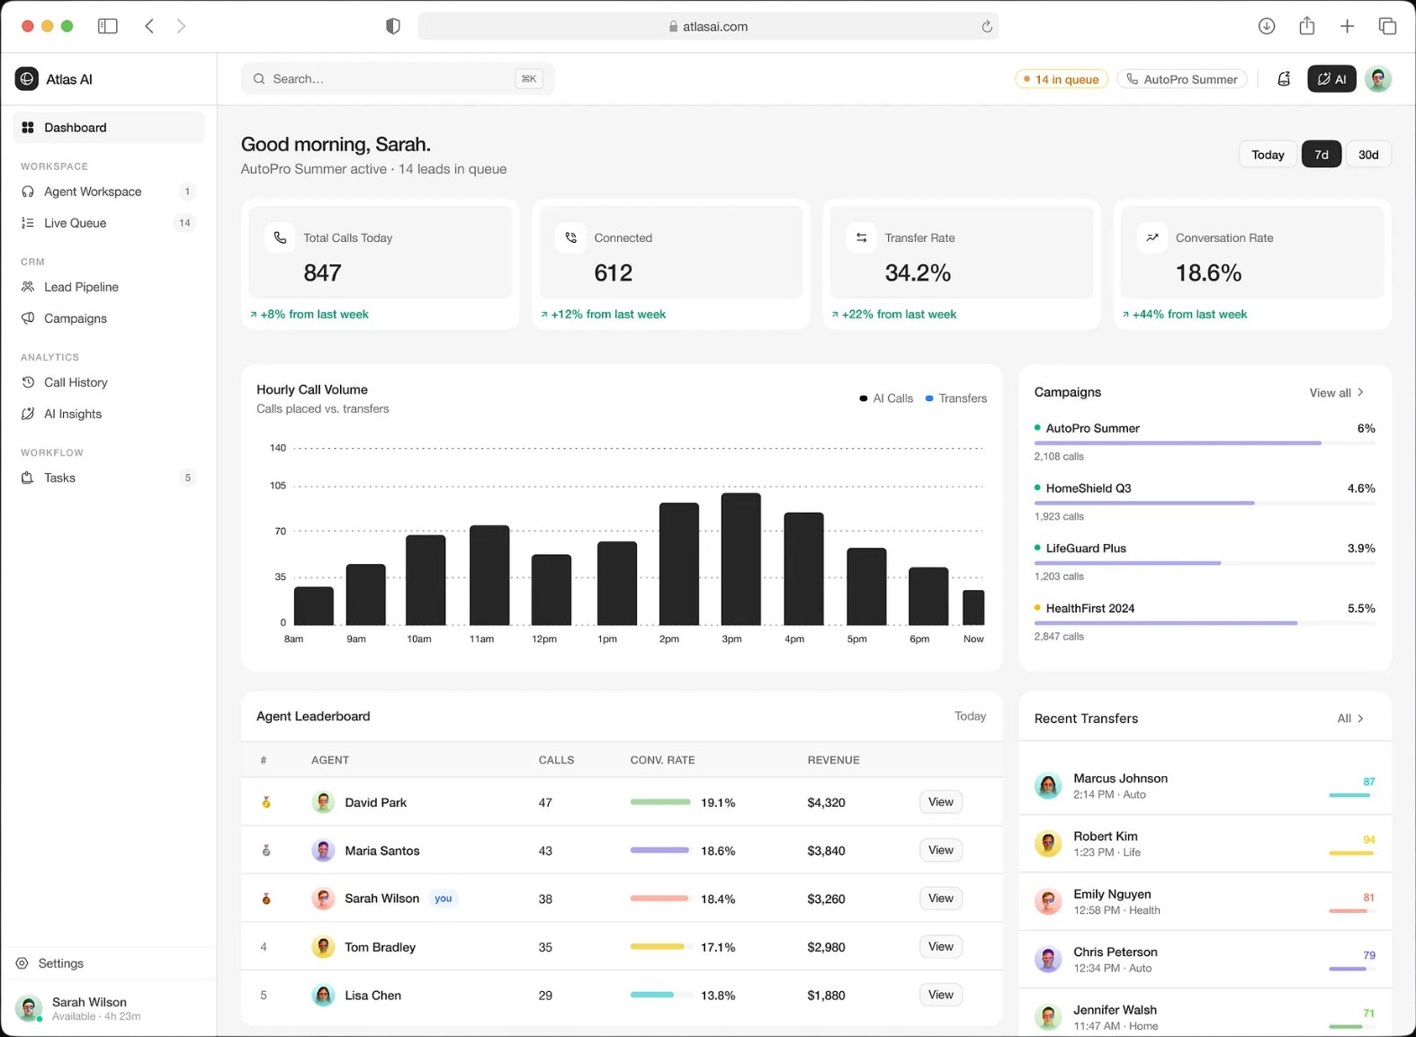Open Marcus Johnson transfer entry
The width and height of the screenshot is (1416, 1037).
(1205, 786)
